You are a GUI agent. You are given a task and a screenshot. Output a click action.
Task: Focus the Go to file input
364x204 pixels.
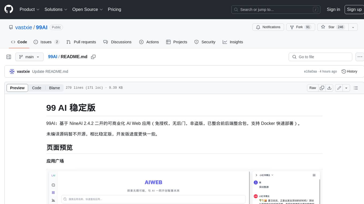tap(320, 57)
